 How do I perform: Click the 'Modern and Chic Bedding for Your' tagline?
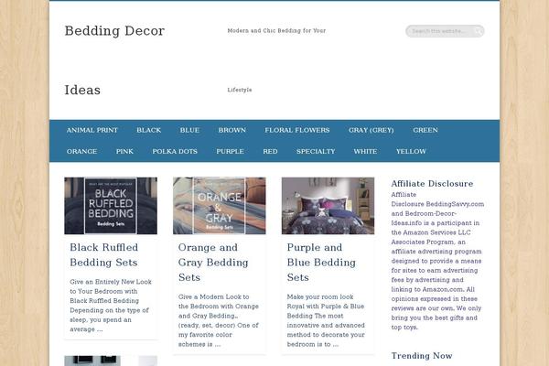point(276,31)
